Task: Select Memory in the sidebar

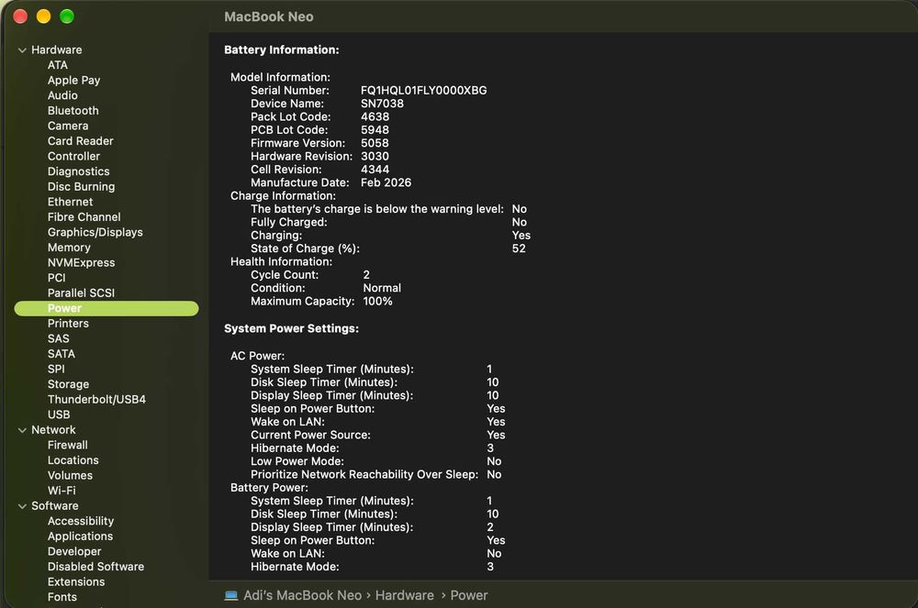Action: coord(69,248)
